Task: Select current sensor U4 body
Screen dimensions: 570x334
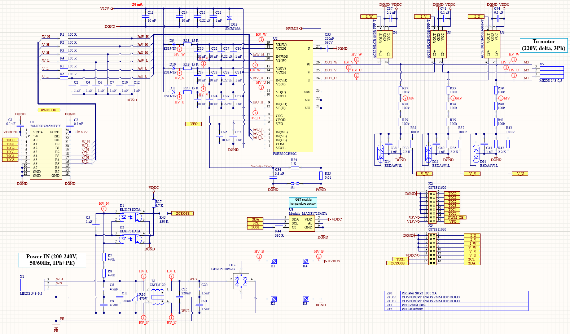Action: 385,45
